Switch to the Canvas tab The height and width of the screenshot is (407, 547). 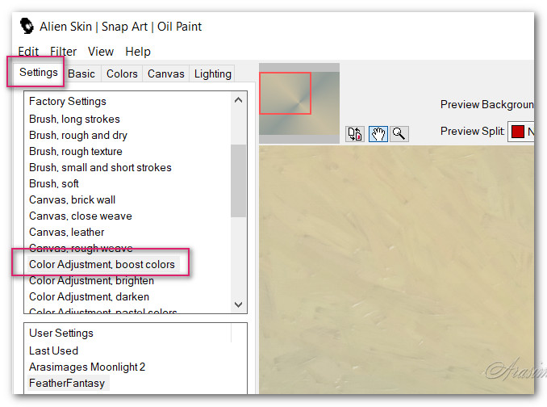[x=166, y=73]
